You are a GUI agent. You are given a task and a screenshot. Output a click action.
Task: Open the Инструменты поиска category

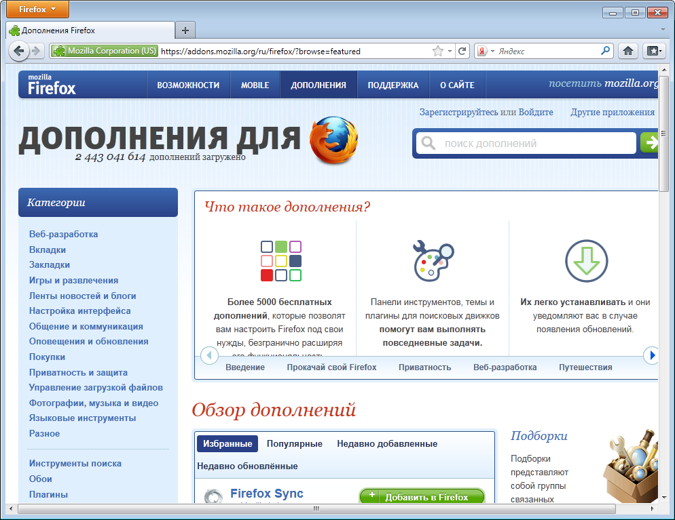pos(75,463)
